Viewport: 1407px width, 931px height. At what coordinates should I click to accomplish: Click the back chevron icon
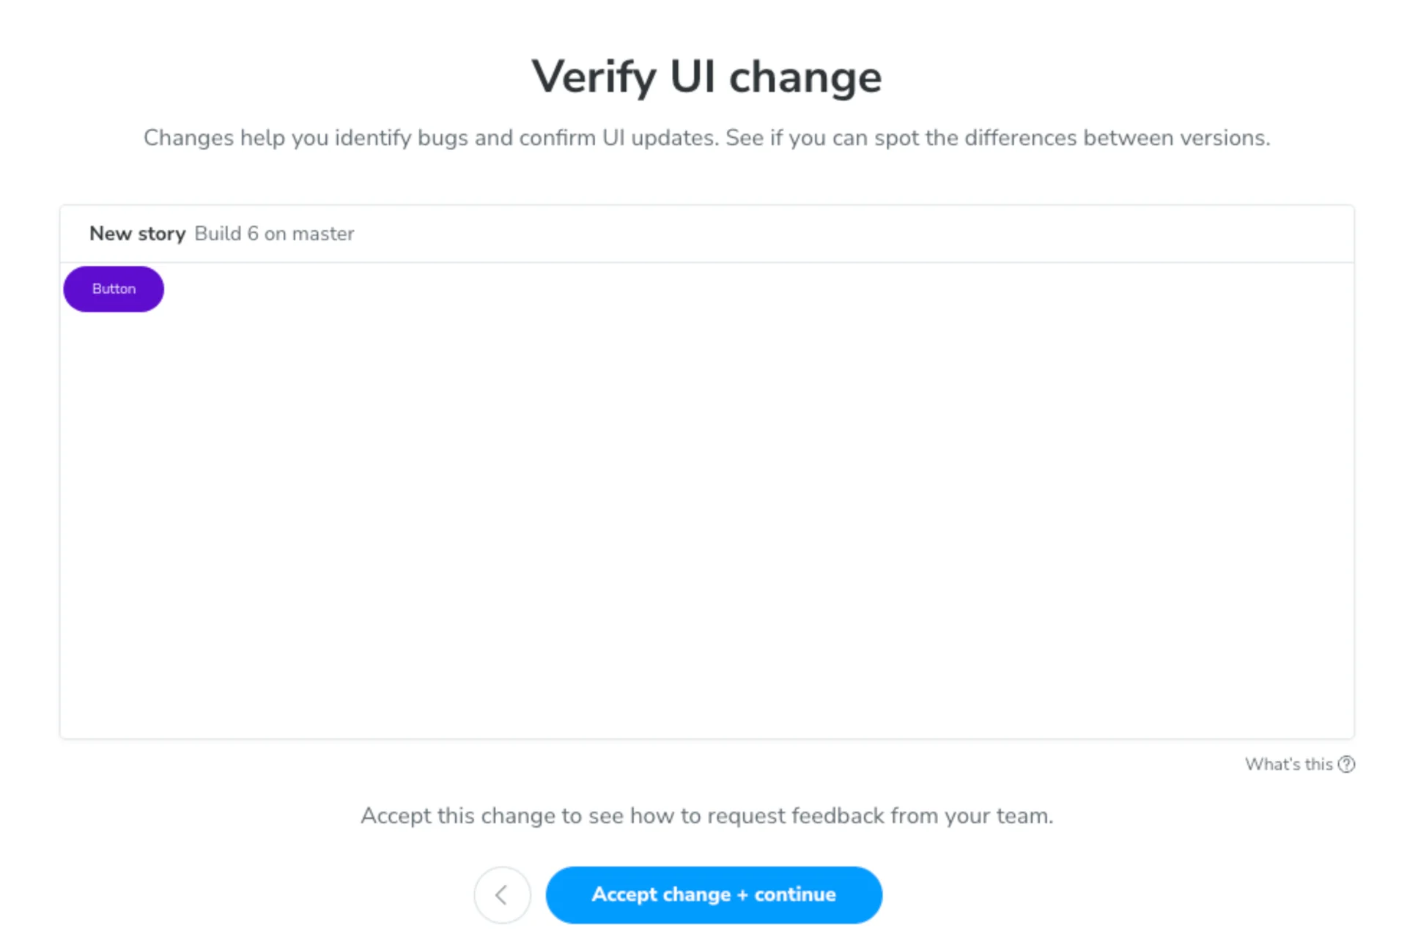pos(502,894)
